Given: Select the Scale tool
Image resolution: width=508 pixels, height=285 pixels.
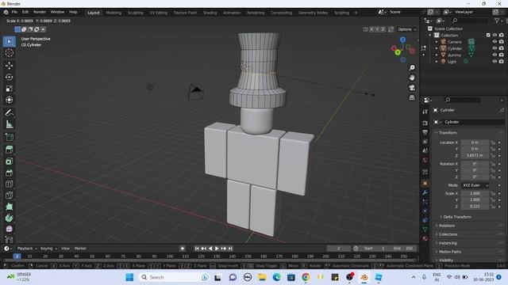Looking at the screenshot, I should pyautogui.click(x=9, y=89).
